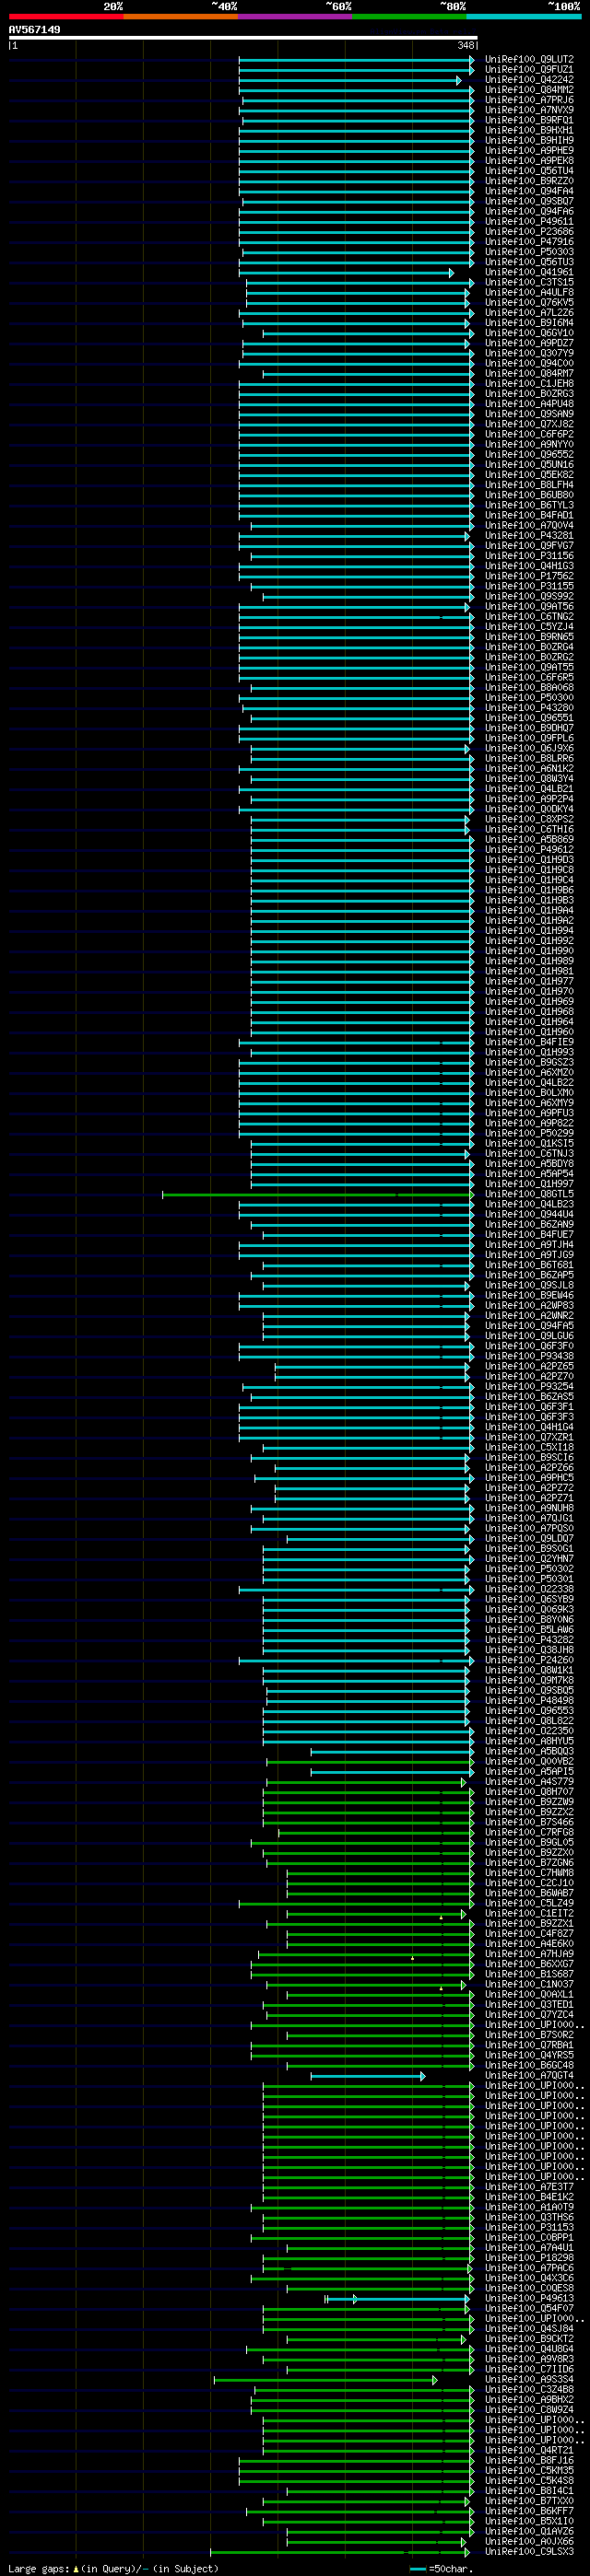Open hit UniRef100_Q56TU4
The height and width of the screenshot is (2576, 590).
tap(530, 170)
